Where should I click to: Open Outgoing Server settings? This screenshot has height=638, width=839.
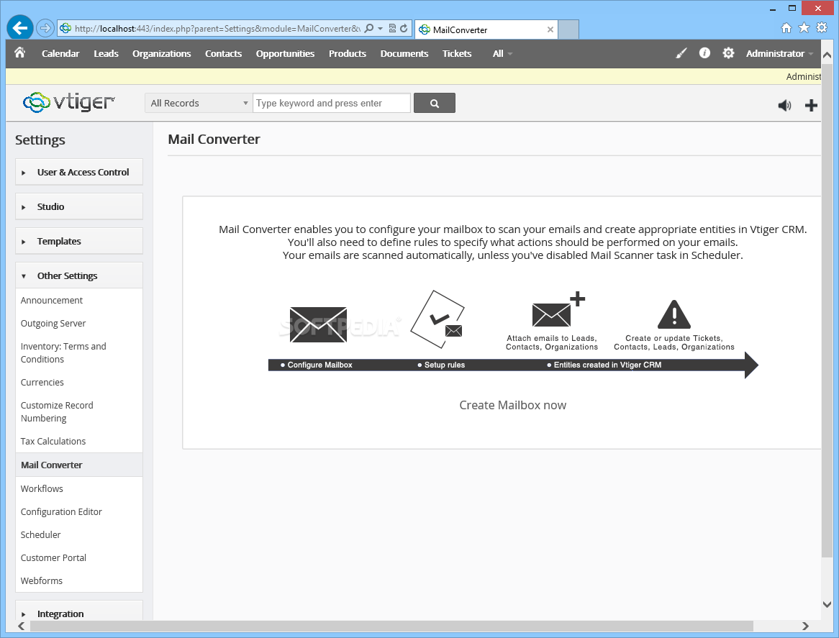(x=53, y=324)
